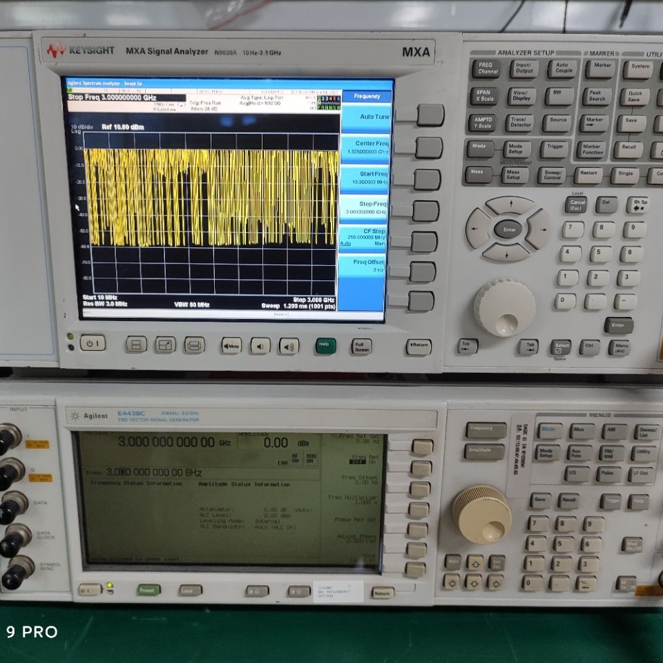Image resolution: width=663 pixels, height=663 pixels.
Task: Tap the AMPTD Y Scale key
Action: (x=483, y=123)
